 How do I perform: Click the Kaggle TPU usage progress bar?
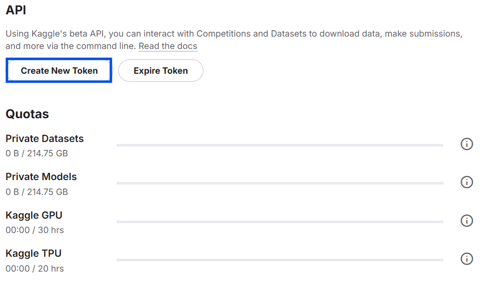[280, 260]
